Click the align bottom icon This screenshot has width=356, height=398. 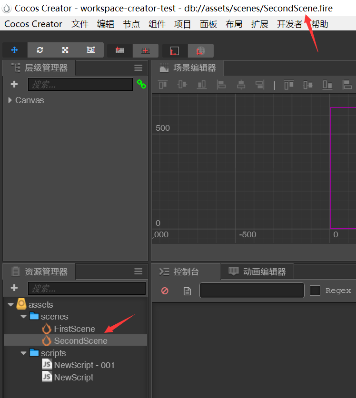pos(202,85)
